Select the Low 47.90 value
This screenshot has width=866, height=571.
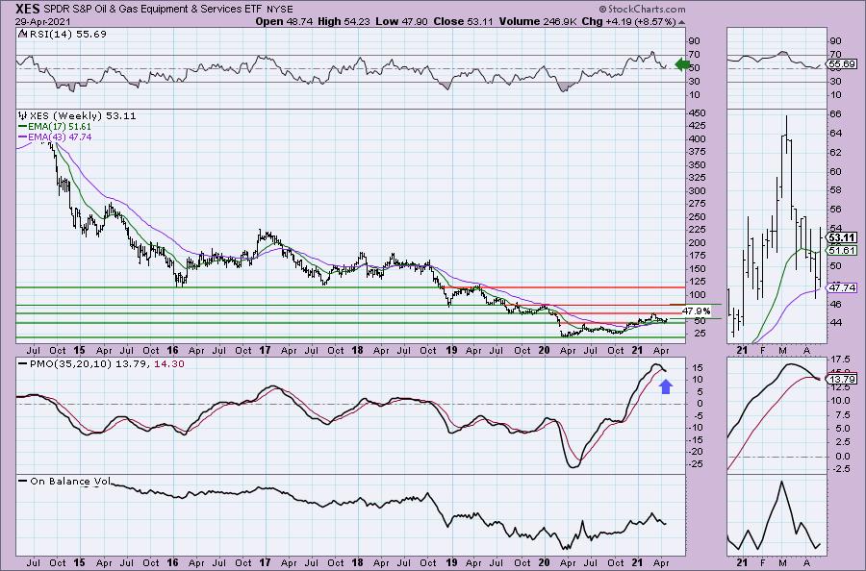[401, 21]
